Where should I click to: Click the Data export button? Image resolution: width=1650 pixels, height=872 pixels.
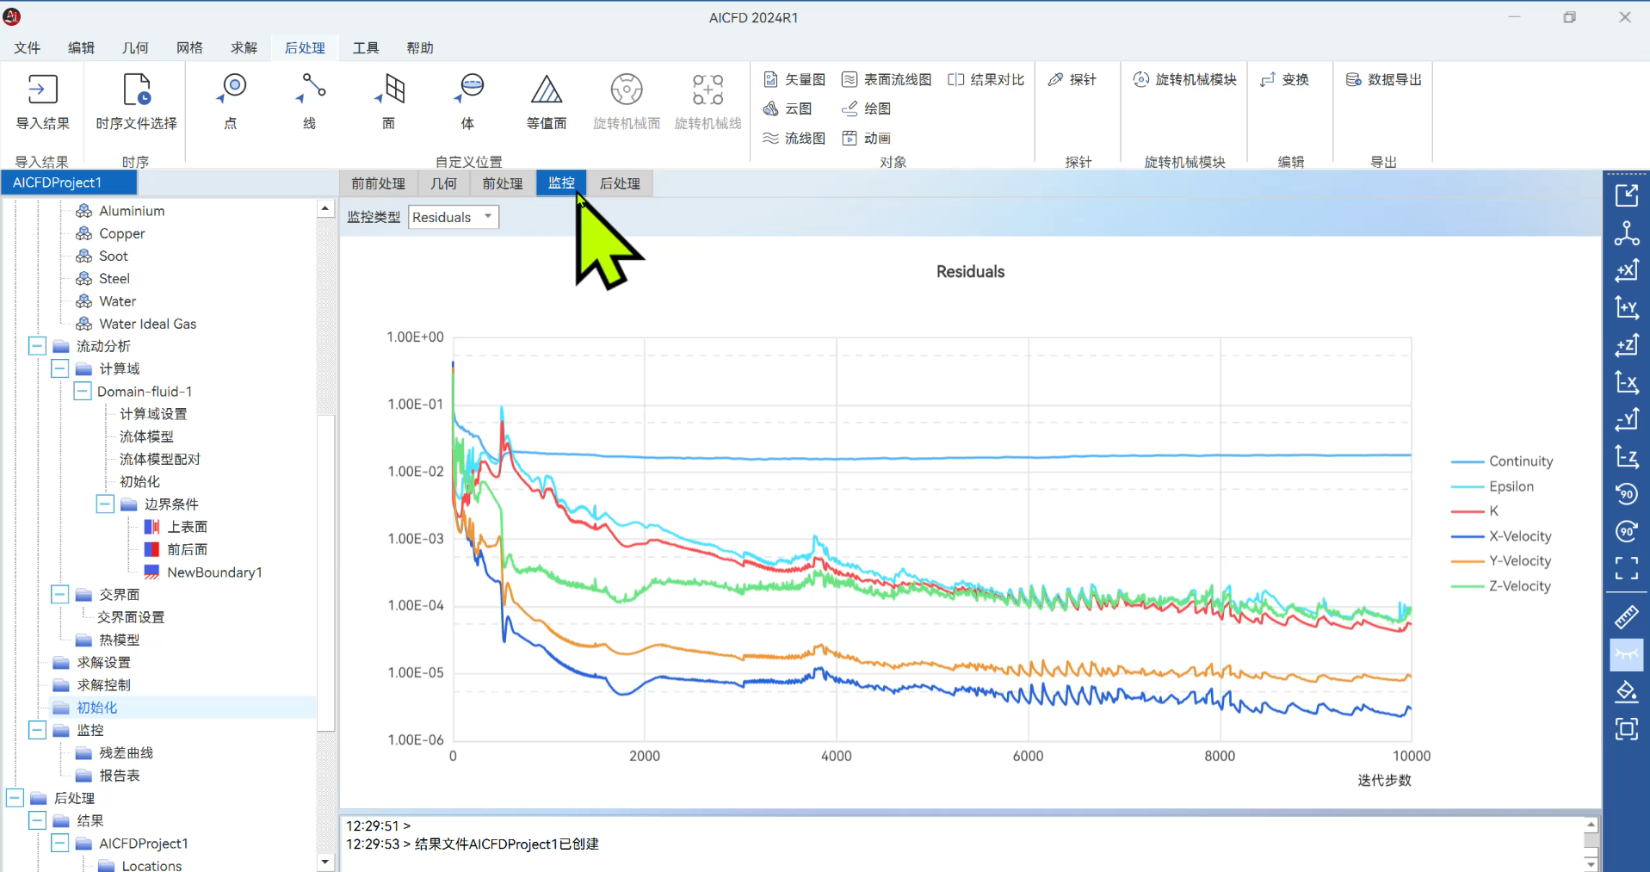coord(1383,79)
